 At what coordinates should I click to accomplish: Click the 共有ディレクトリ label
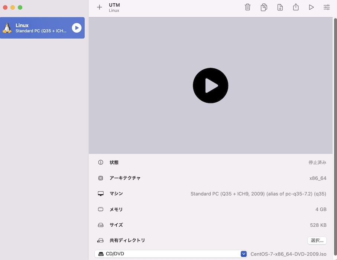[127, 240]
